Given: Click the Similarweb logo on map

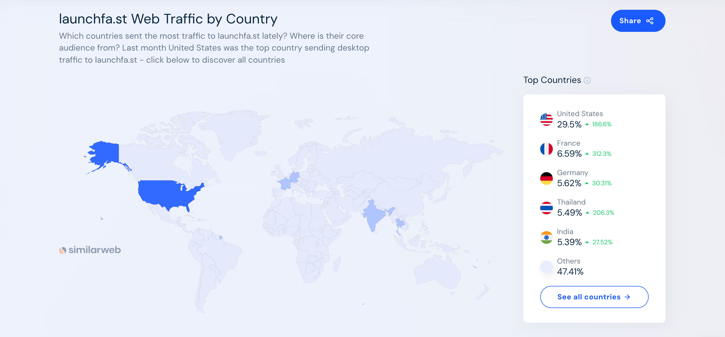Looking at the screenshot, I should click(90, 250).
